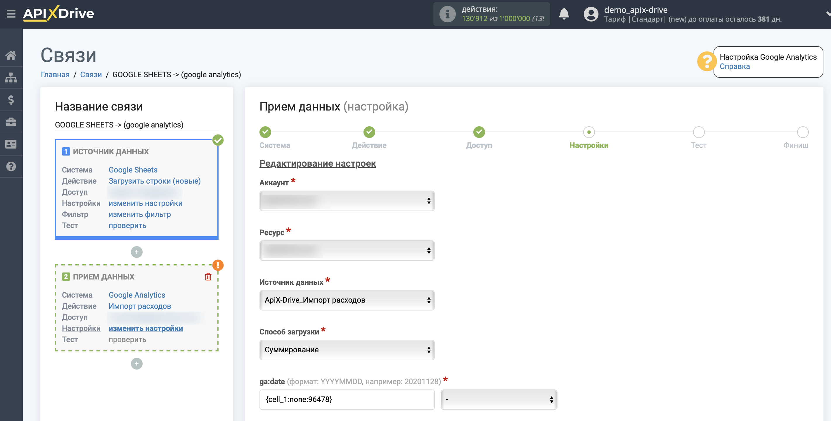Edit the connection name field
This screenshot has width=831, height=421.
point(136,125)
